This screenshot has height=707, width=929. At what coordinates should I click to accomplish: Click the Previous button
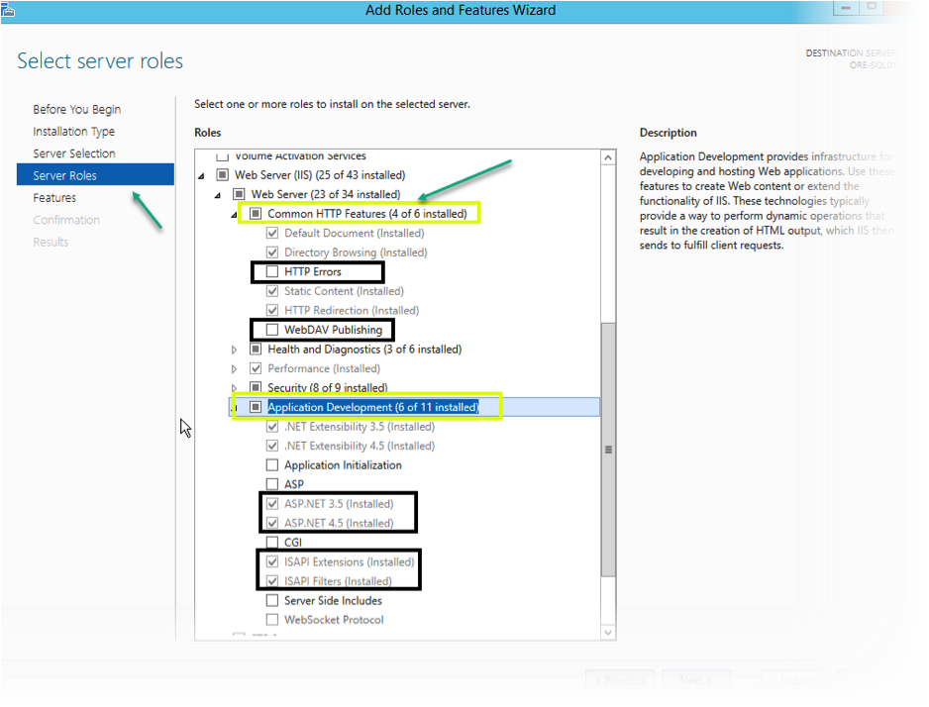[x=620, y=680]
